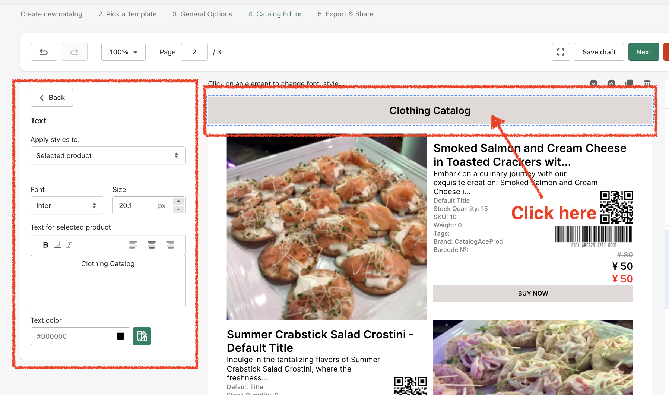Increase the font size with up stepper
This screenshot has height=395, width=669.
pyautogui.click(x=178, y=201)
